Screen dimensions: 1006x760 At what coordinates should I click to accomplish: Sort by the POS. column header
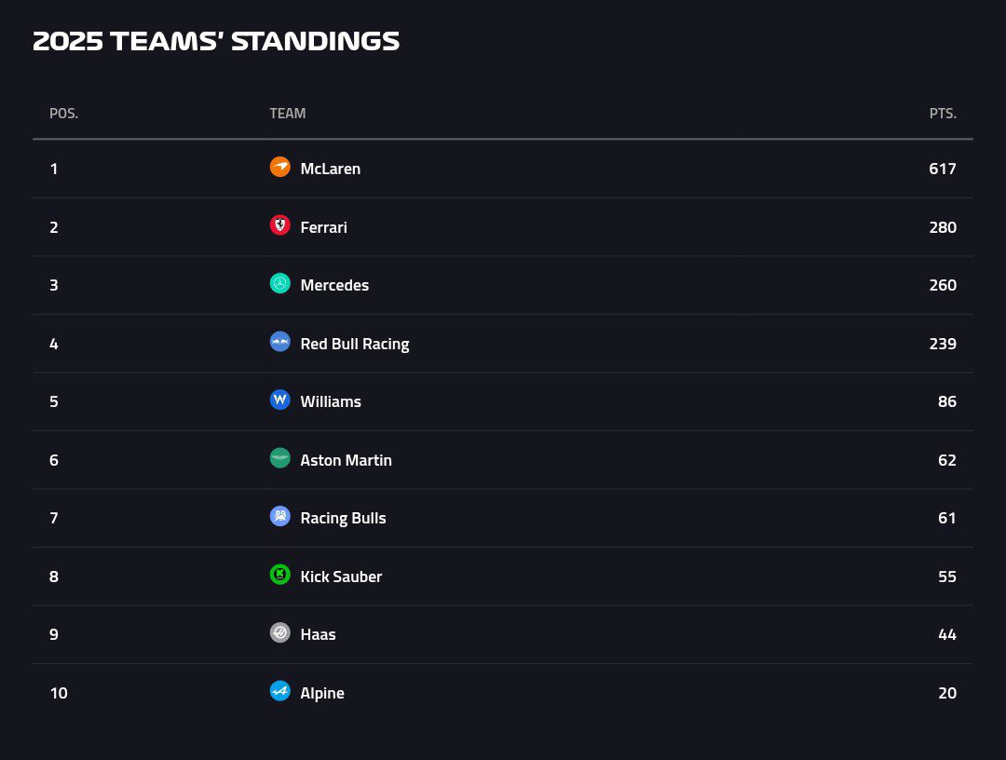point(63,114)
